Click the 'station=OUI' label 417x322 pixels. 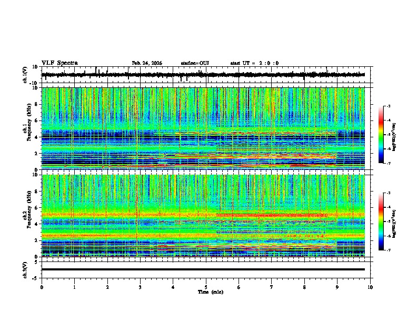pyautogui.click(x=195, y=63)
